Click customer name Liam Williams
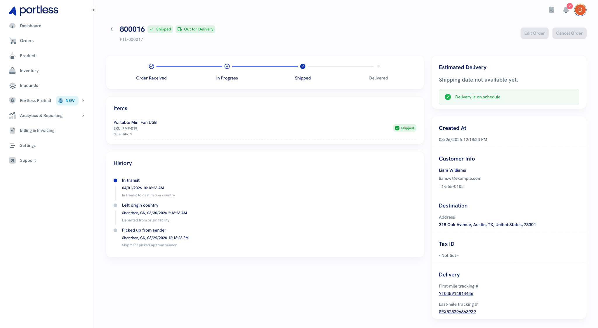 click(x=452, y=170)
